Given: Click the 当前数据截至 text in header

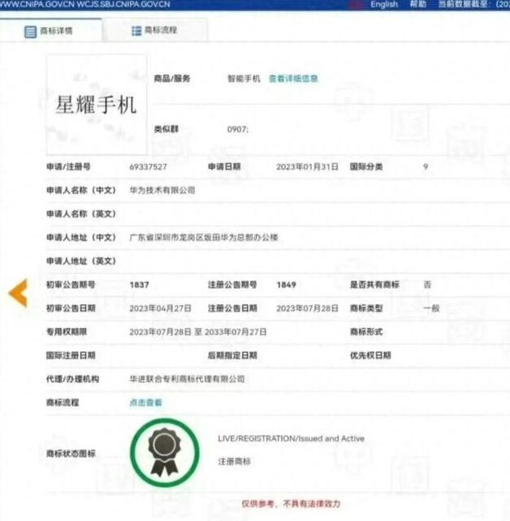Looking at the screenshot, I should 463,4.
